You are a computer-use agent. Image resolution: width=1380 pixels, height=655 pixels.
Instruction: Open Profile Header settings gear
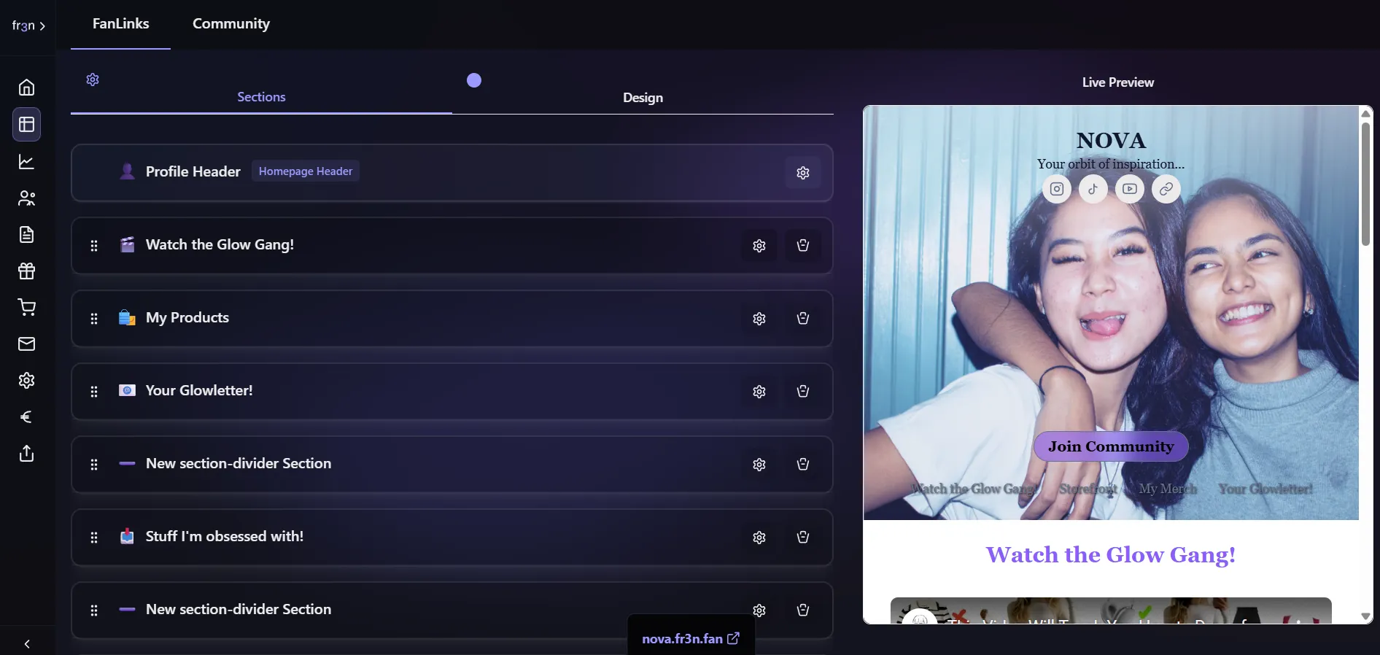click(802, 173)
